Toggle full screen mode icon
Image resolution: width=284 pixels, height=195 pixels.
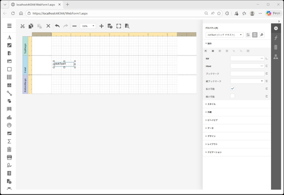click(119, 26)
